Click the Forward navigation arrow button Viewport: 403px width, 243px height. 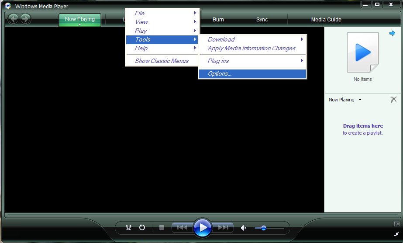click(x=25, y=19)
